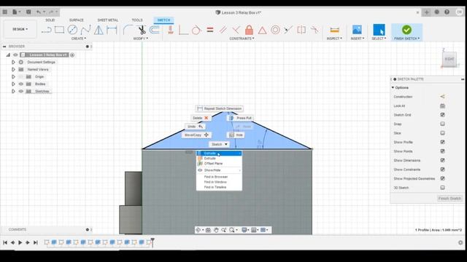Apply the Fix lock constraint

(x=249, y=30)
